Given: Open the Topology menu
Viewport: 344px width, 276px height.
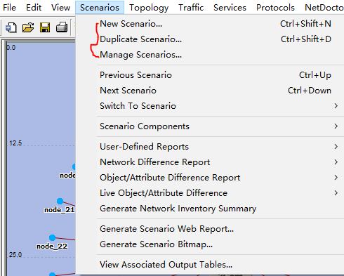Looking at the screenshot, I should click(x=149, y=8).
